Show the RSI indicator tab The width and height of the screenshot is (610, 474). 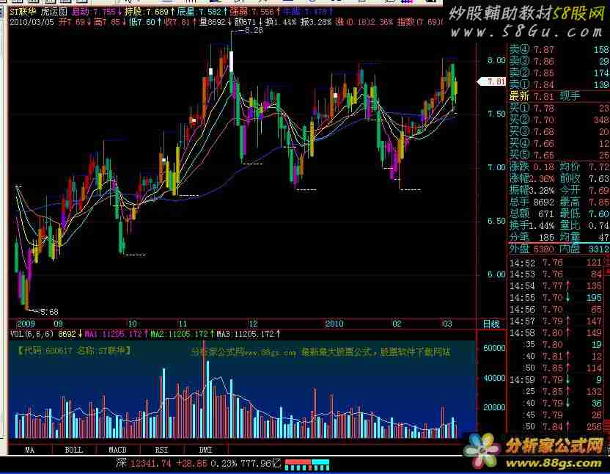161,450
